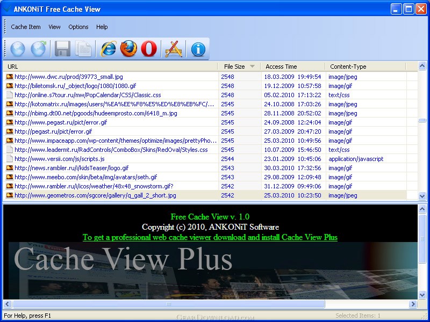Click image icon of q_gall_2_short.jpg row
The height and width of the screenshot is (322, 430).
pos(10,195)
